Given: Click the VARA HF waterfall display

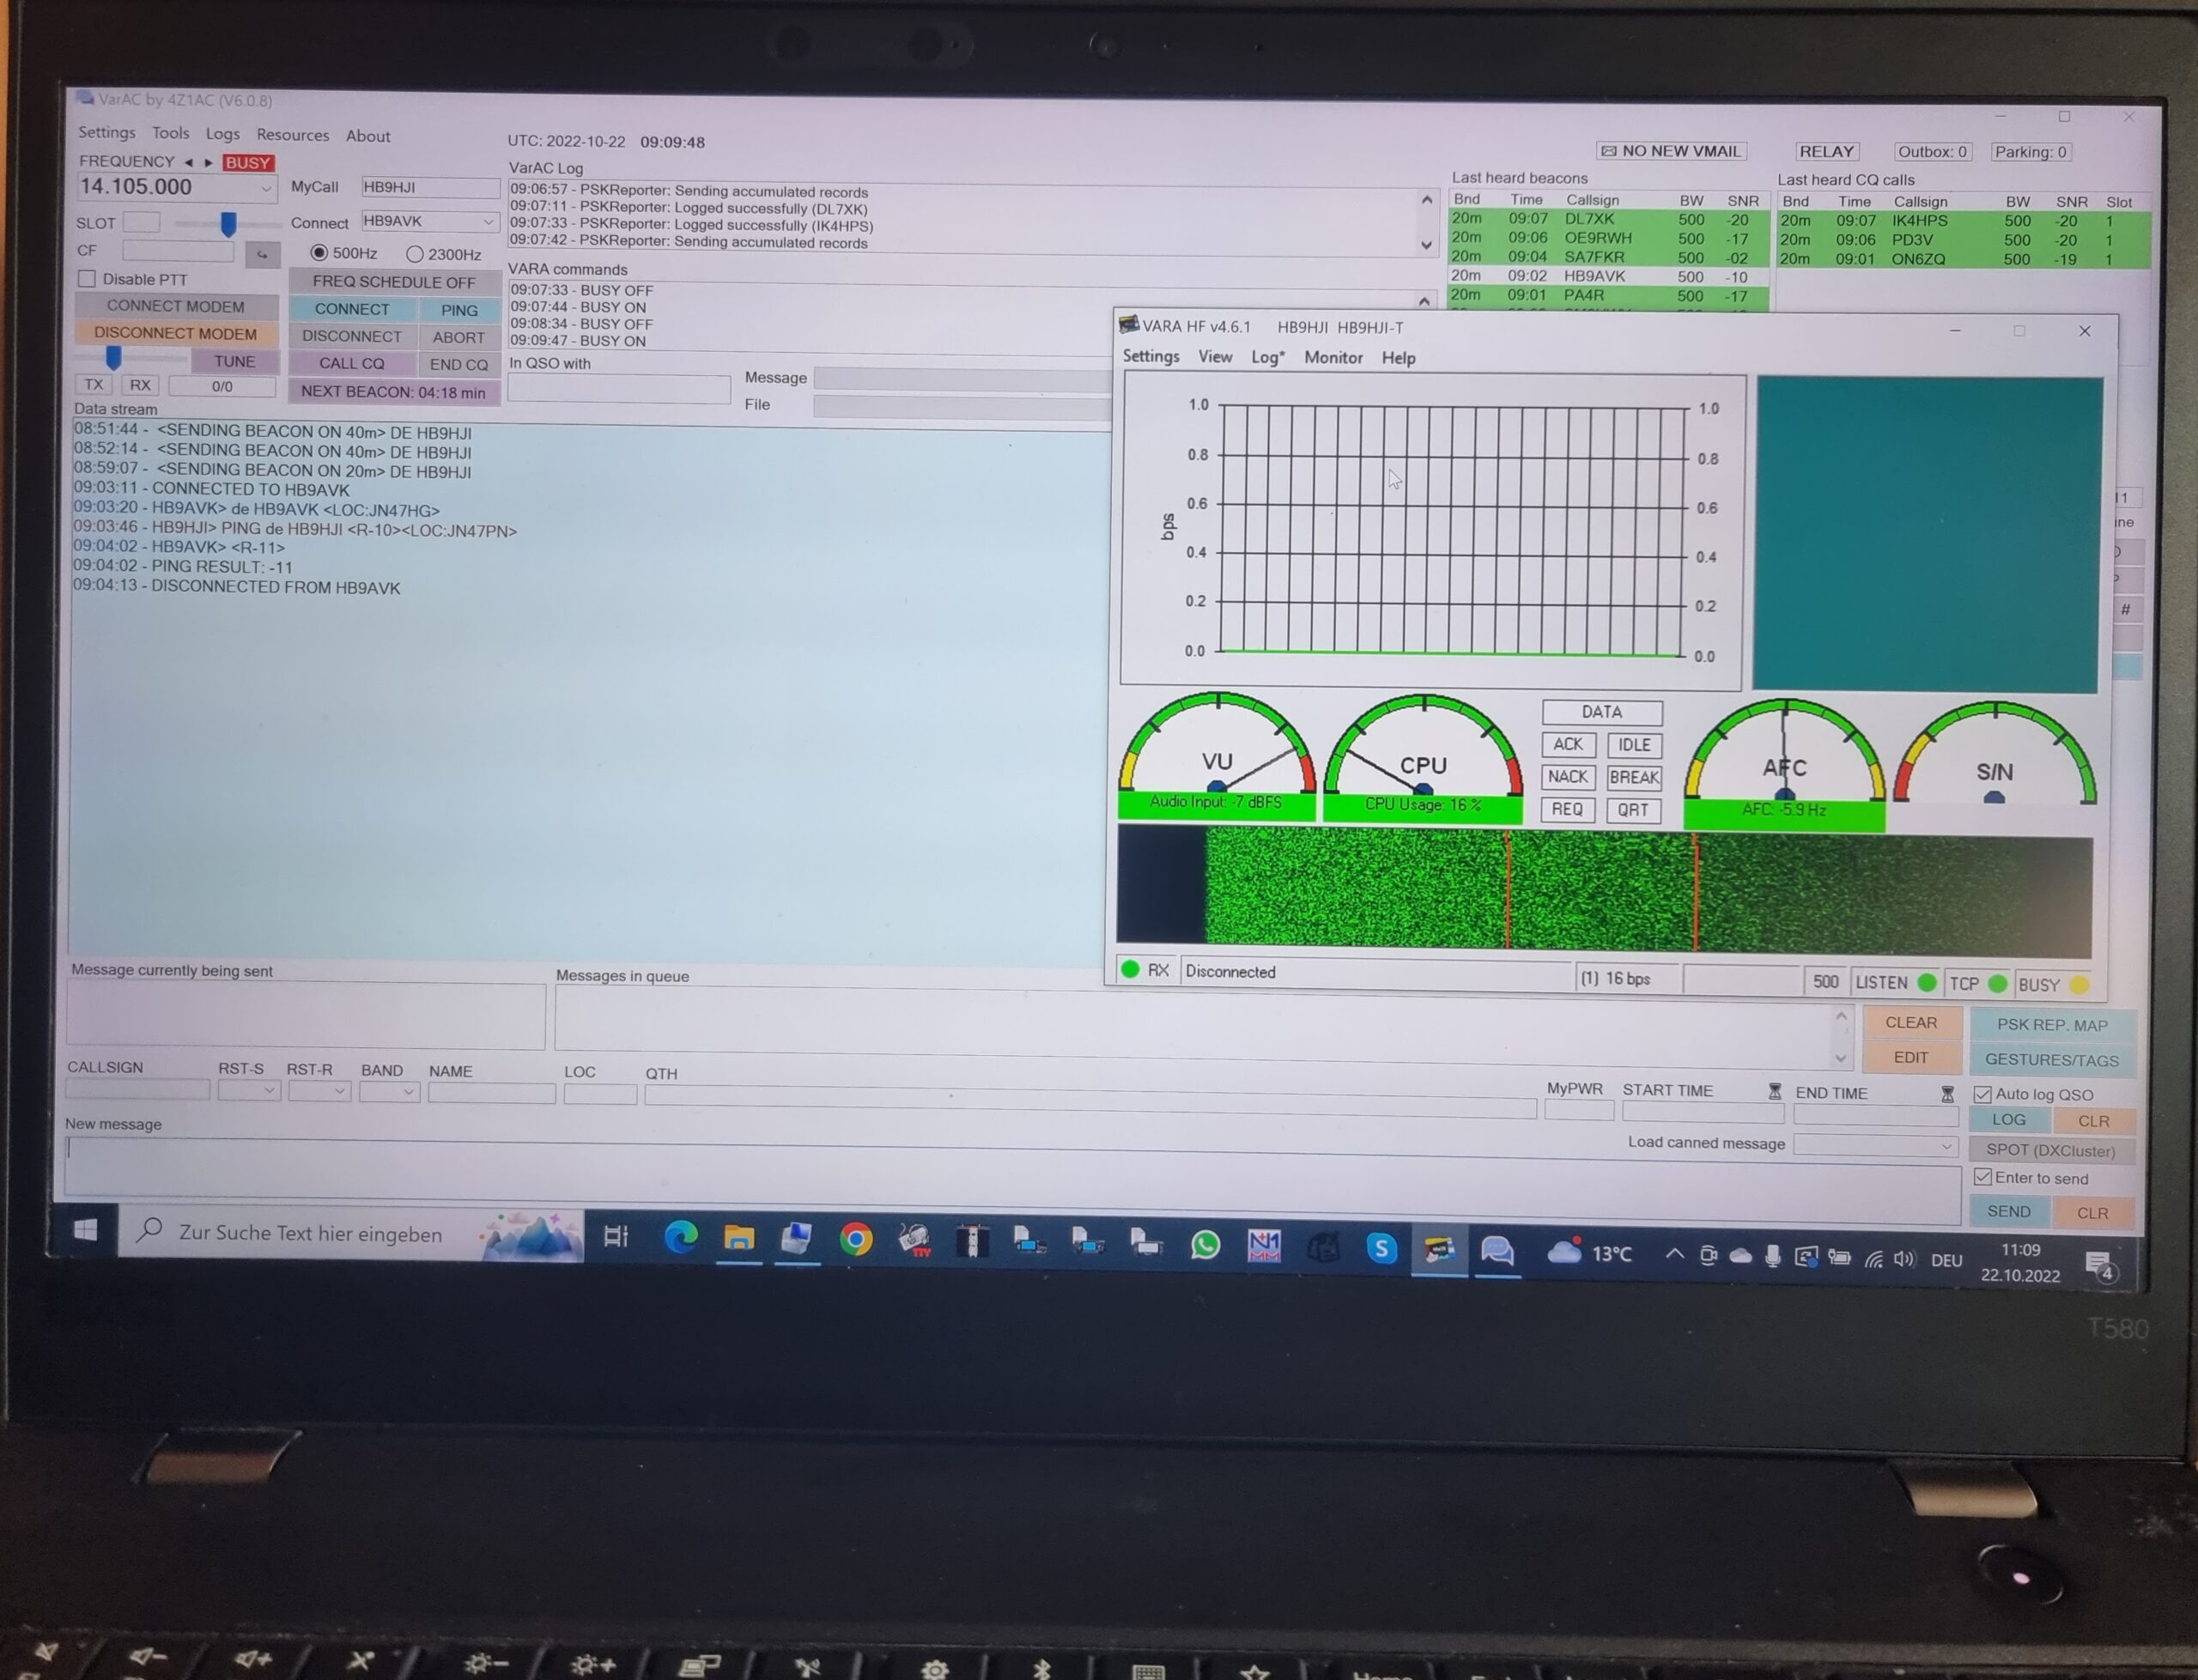Looking at the screenshot, I should click(x=1604, y=890).
